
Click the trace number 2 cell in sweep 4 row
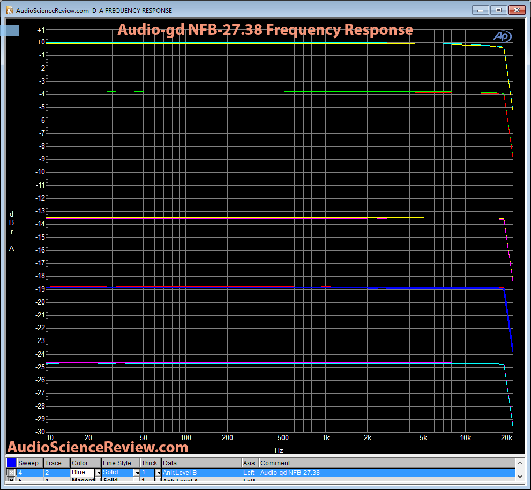point(57,472)
